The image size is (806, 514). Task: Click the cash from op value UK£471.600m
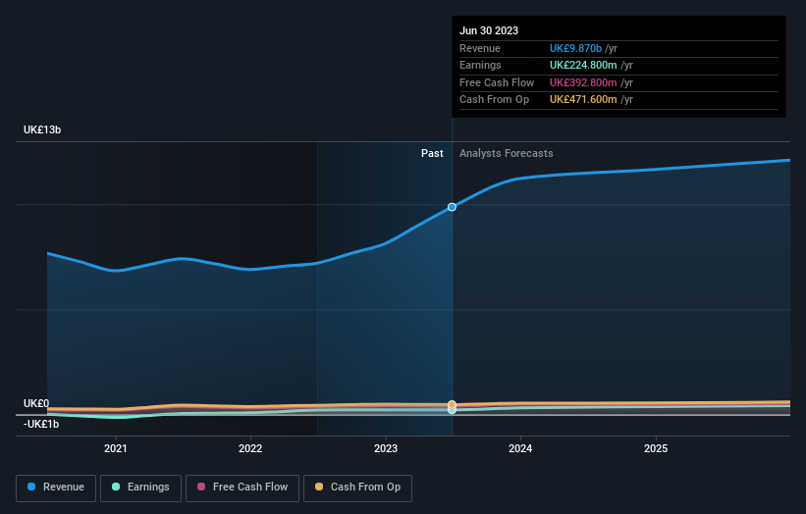point(583,100)
